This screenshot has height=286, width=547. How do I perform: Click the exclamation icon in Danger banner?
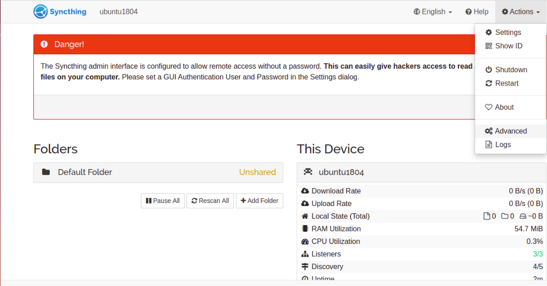[44, 45]
